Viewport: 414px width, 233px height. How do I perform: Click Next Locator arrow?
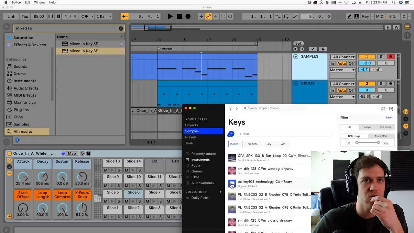(302, 49)
